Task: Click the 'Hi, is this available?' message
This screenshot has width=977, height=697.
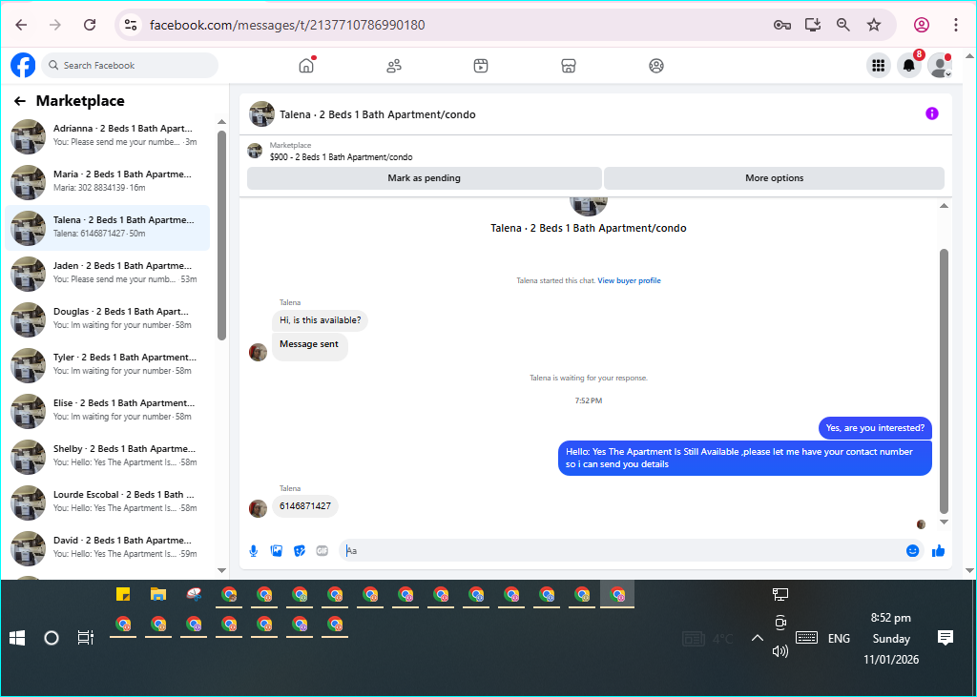Action: click(321, 320)
